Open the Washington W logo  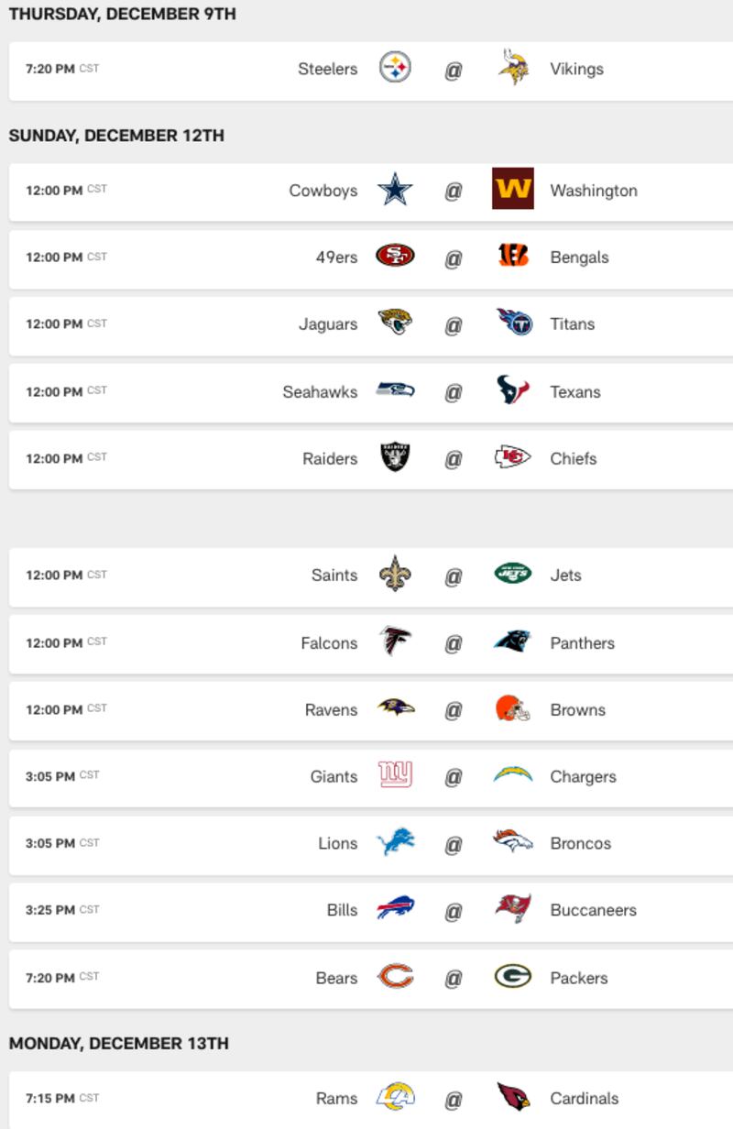[513, 189]
